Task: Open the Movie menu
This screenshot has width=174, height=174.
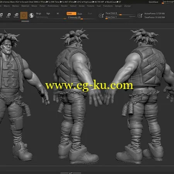Action: (34, 6)
